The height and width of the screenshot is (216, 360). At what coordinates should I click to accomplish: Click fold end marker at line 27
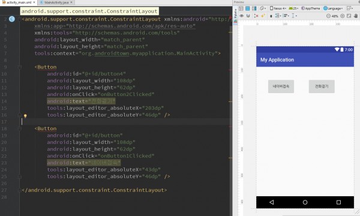click(20, 190)
